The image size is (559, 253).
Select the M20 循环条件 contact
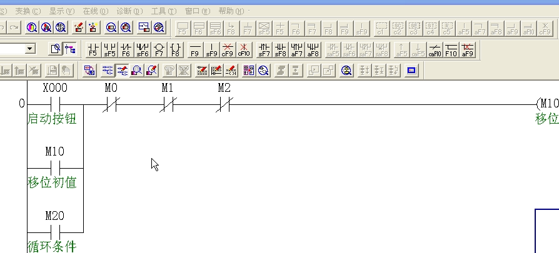pyautogui.click(x=55, y=231)
